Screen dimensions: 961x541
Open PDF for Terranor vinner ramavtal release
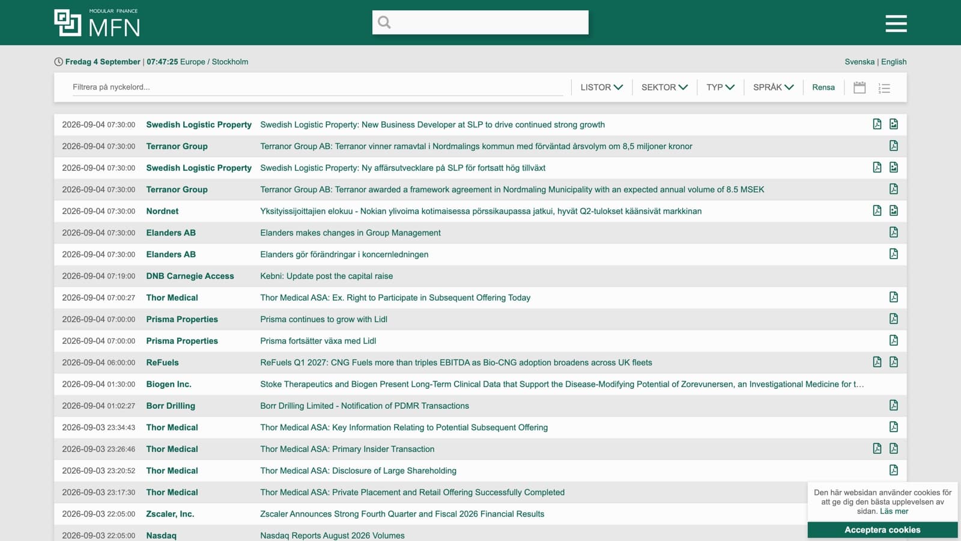(x=894, y=145)
